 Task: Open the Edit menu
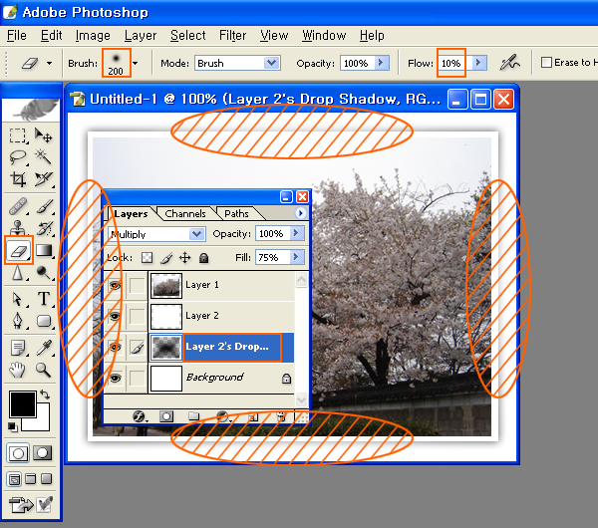51,36
